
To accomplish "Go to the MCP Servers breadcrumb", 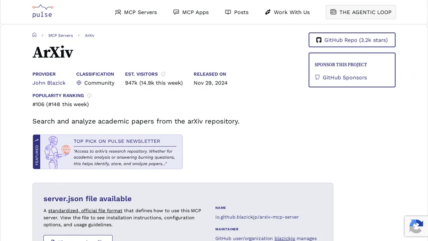I will point(61,36).
